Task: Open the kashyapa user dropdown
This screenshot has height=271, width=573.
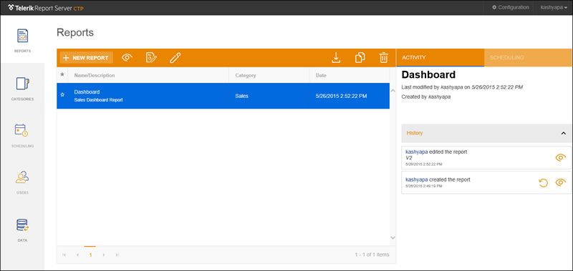Action: point(554,7)
